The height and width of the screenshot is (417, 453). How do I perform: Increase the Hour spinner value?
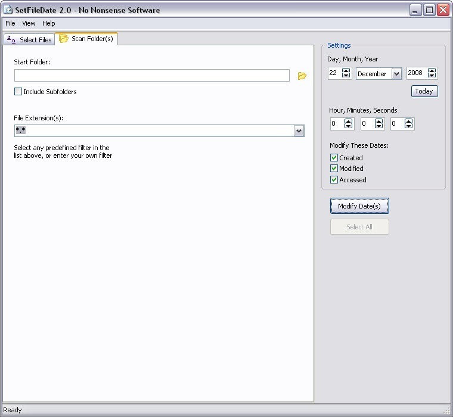click(x=349, y=121)
